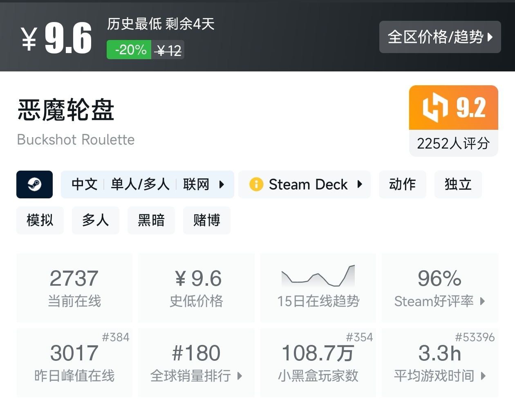Viewport: 515px width, 400px height.
Task: Open Steam Deck compatibility info
Action: 305,184
